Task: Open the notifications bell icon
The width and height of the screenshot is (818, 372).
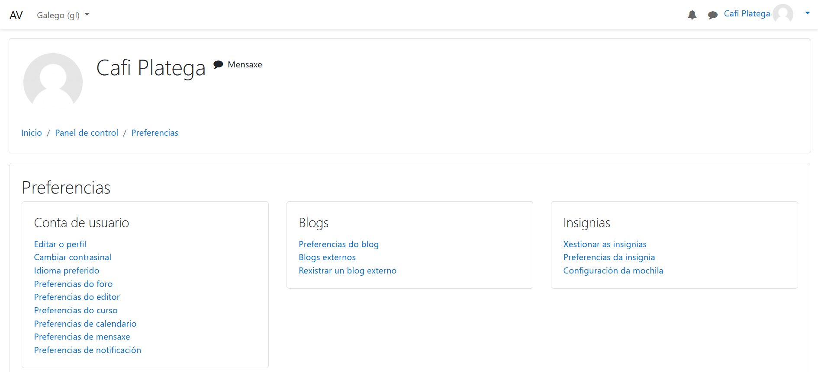Action: [692, 15]
